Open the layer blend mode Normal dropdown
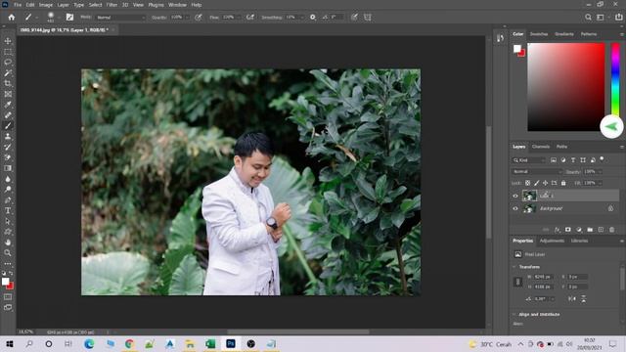 click(537, 172)
